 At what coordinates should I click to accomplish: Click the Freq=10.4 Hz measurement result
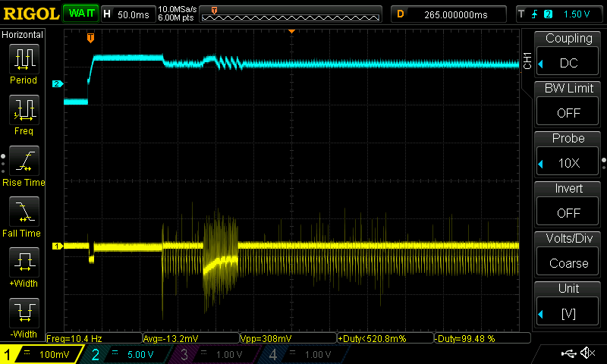tap(94, 338)
